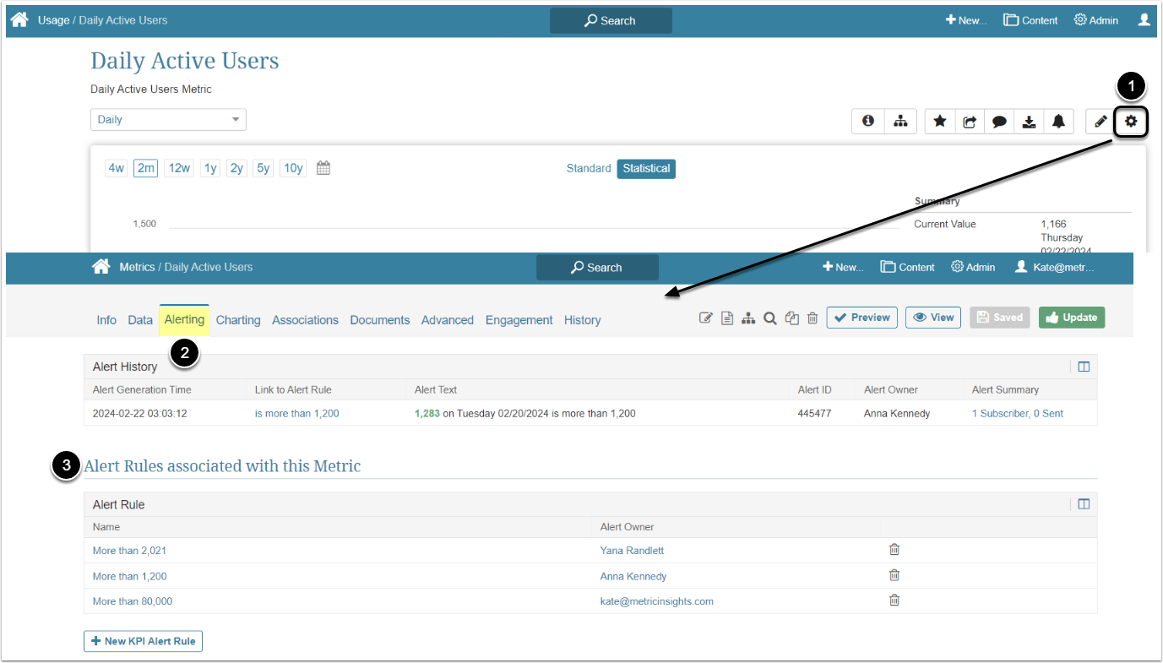Open the Daily interval dropdown
The height and width of the screenshot is (663, 1163).
pos(168,119)
